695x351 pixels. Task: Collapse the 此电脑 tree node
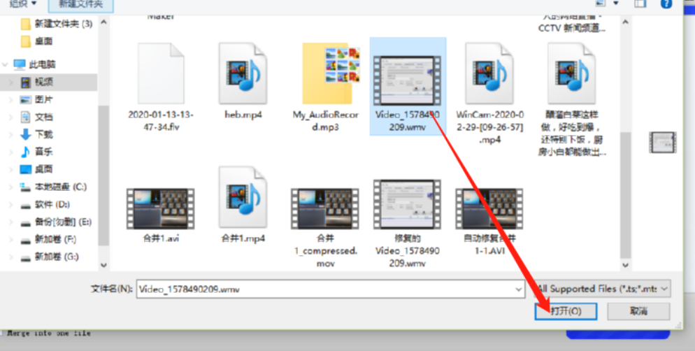pyautogui.click(x=6, y=65)
